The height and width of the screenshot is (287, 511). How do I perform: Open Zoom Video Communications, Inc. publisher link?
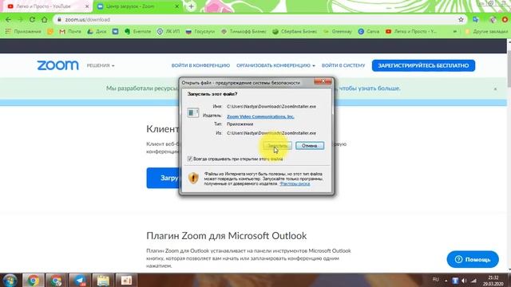pyautogui.click(x=260, y=116)
